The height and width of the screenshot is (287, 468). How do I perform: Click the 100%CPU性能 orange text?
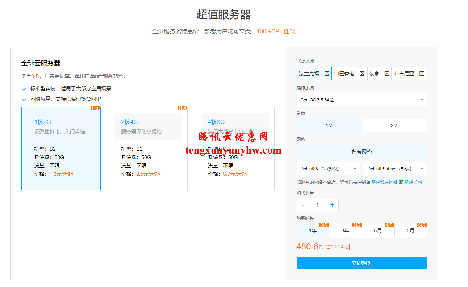point(276,32)
